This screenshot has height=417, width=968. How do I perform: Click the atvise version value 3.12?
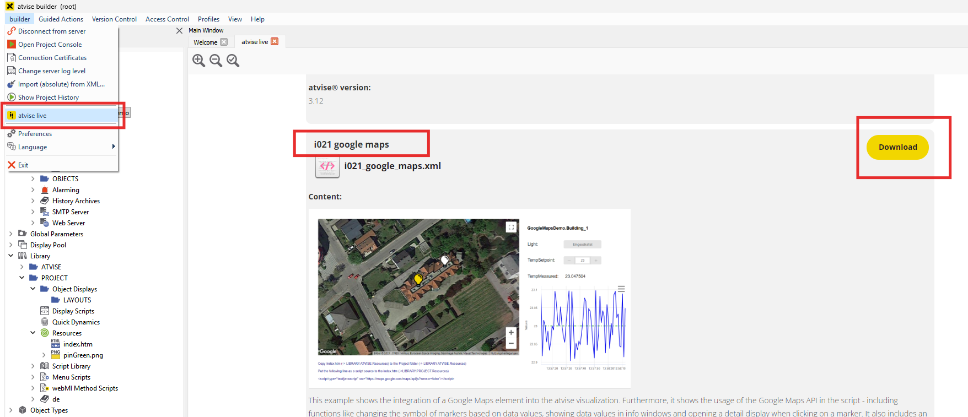click(316, 101)
